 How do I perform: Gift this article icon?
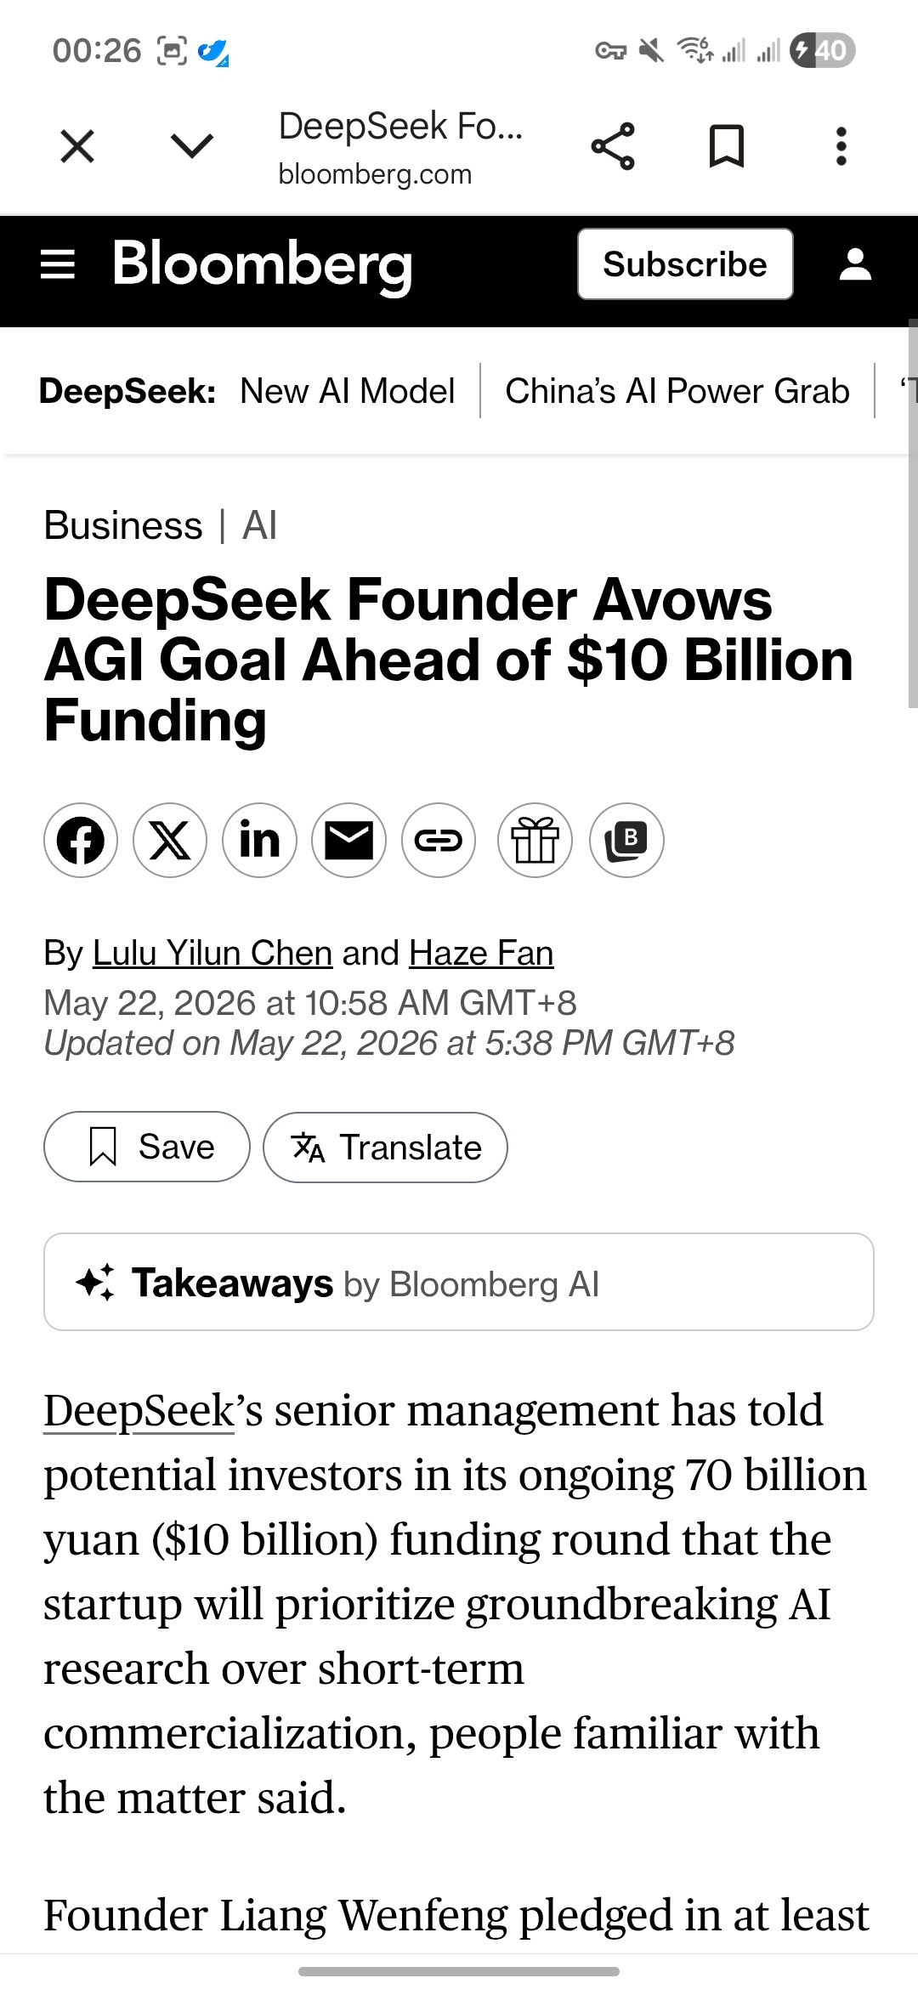tap(535, 840)
